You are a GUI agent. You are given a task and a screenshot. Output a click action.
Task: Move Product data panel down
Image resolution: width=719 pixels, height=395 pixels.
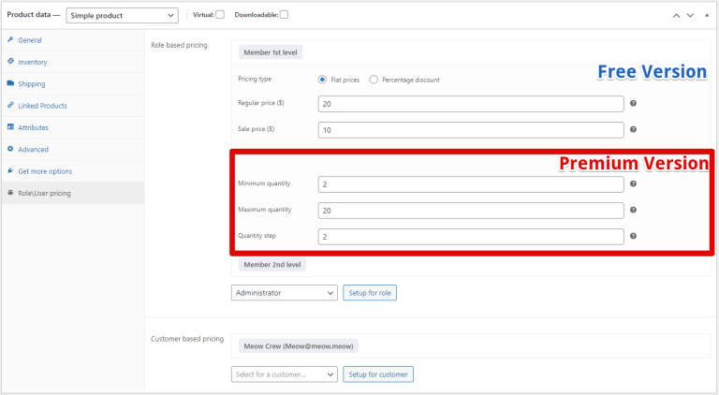click(690, 16)
